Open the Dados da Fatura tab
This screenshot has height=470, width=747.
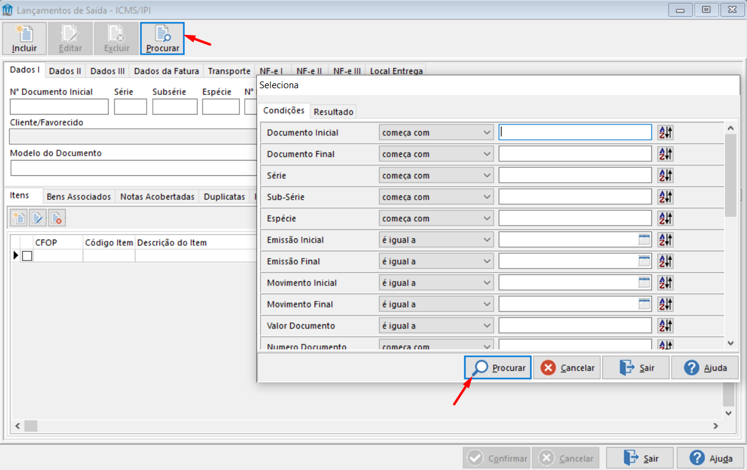coord(167,71)
